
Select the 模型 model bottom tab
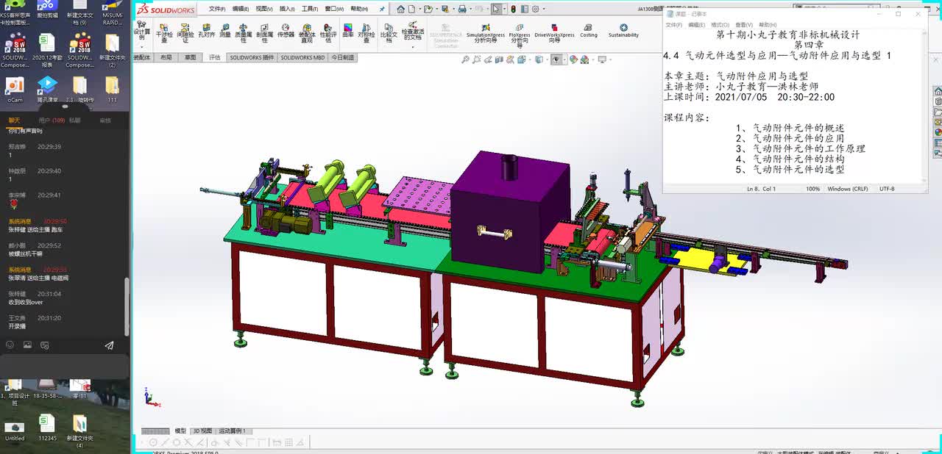(x=180, y=431)
